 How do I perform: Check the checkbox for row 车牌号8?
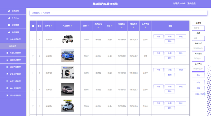(33, 40)
